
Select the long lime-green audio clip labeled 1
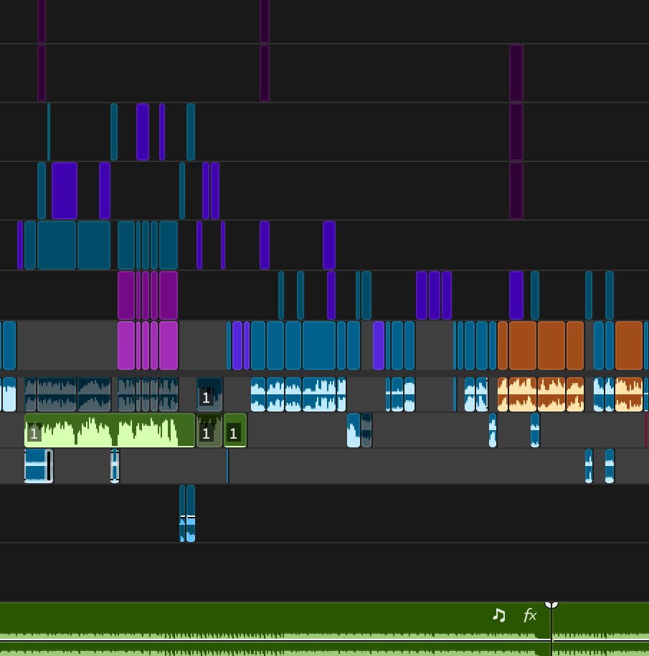click(x=108, y=429)
